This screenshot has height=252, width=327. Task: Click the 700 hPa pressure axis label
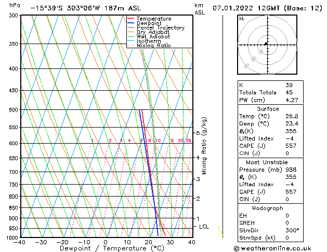pos(14,172)
